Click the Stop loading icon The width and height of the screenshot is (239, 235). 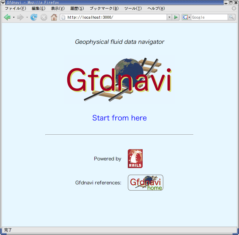(x=44, y=17)
